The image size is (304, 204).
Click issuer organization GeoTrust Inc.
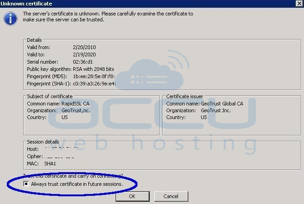click(x=216, y=110)
